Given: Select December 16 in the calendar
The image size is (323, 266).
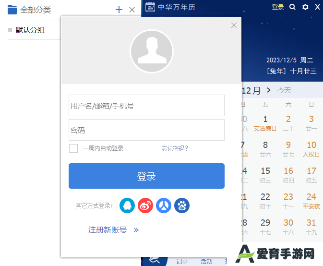Looking at the screenshot, I should tap(288, 175).
